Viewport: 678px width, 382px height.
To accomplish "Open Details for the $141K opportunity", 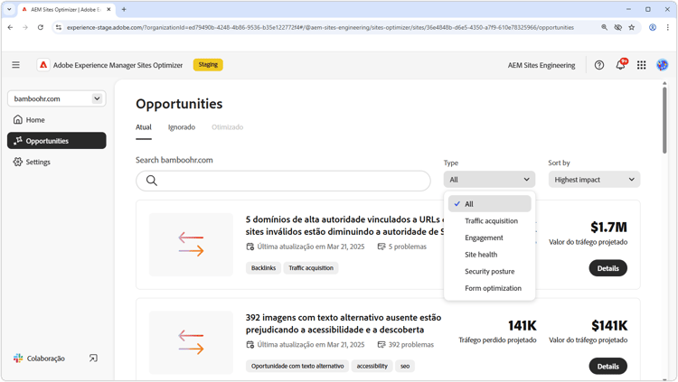I will pyautogui.click(x=608, y=366).
